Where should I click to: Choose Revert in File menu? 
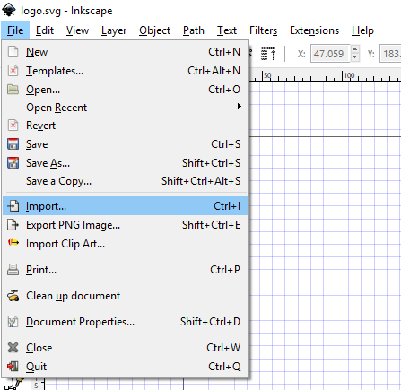pyautogui.click(x=125, y=126)
